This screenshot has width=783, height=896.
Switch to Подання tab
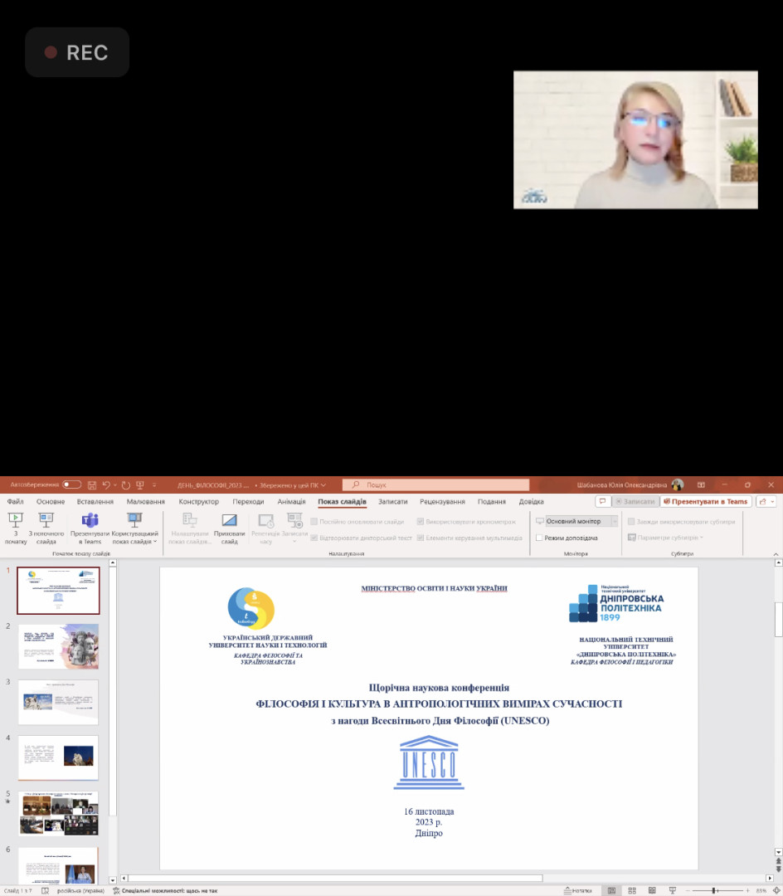click(x=491, y=501)
